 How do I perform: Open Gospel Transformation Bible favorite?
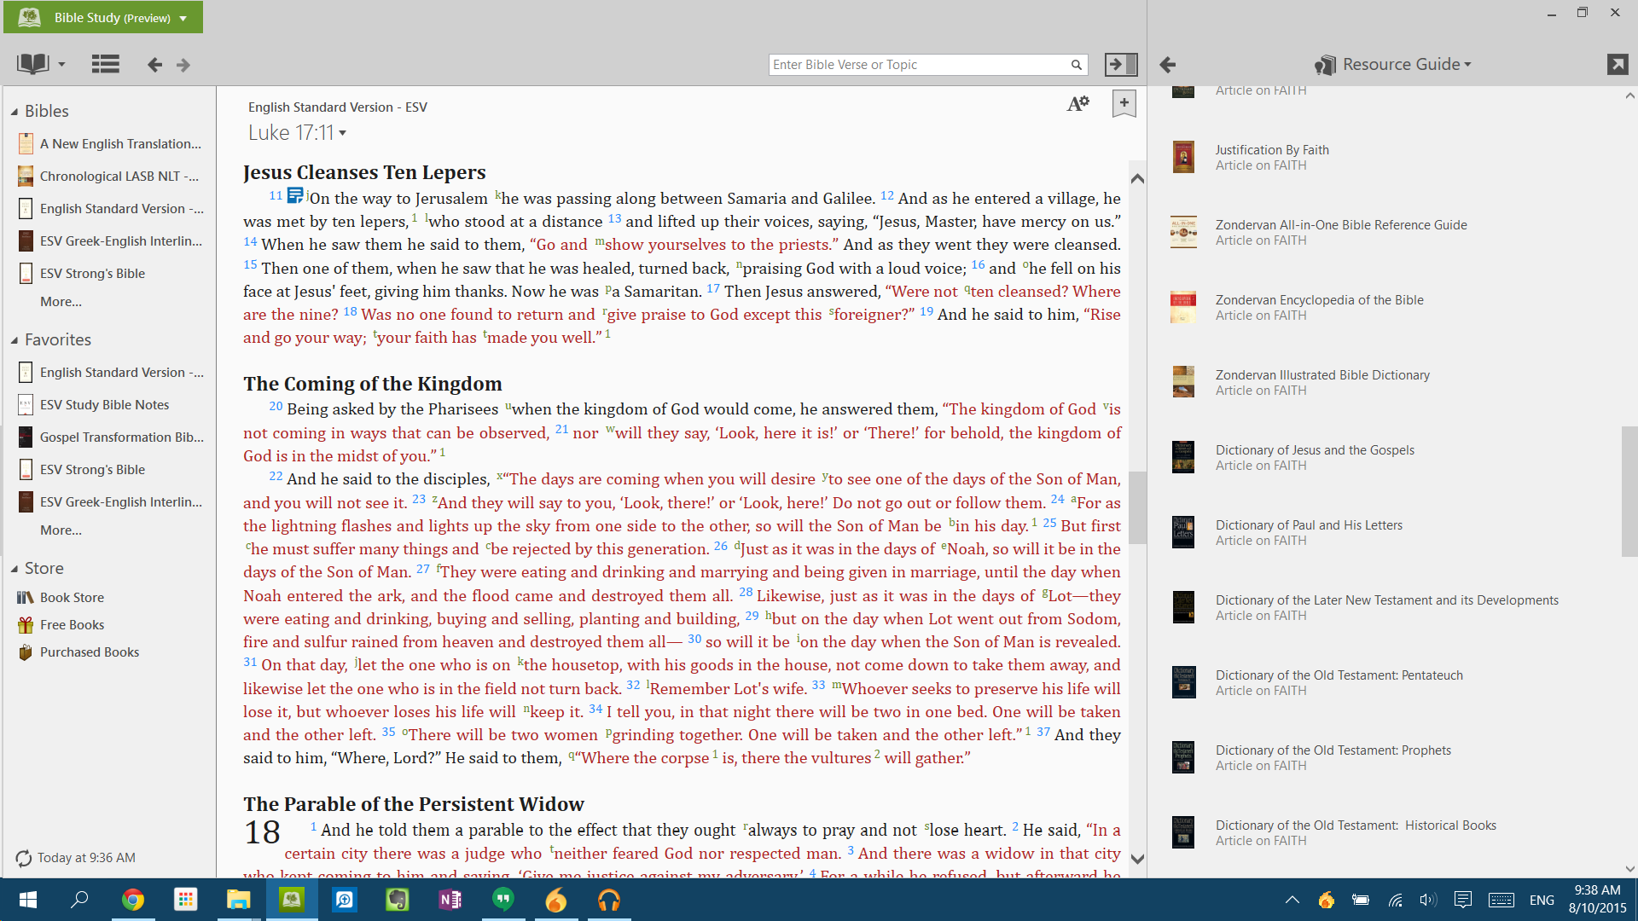(x=111, y=437)
